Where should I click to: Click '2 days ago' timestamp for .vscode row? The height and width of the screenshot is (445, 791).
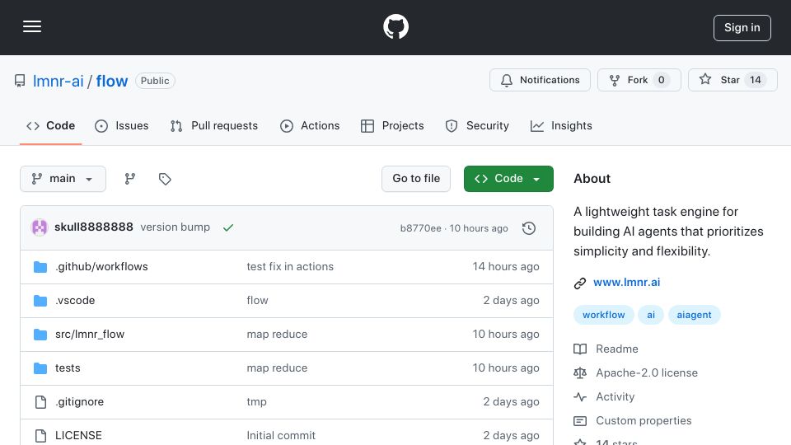[511, 300]
